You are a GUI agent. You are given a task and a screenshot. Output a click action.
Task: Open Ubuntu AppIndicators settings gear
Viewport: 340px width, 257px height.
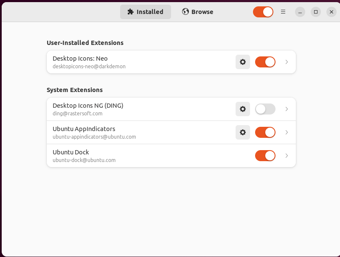pyautogui.click(x=243, y=132)
